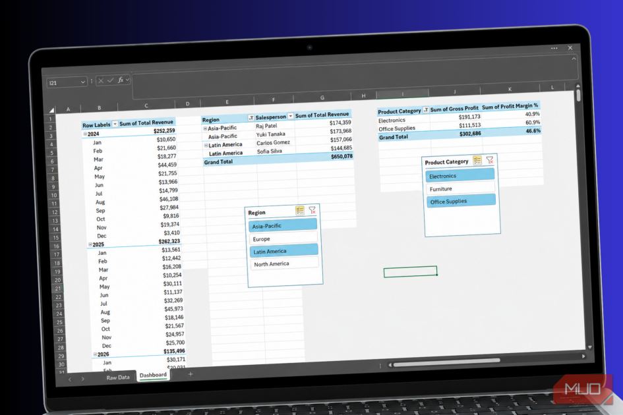Click the Sum of Gross Profit header cell

point(454,109)
